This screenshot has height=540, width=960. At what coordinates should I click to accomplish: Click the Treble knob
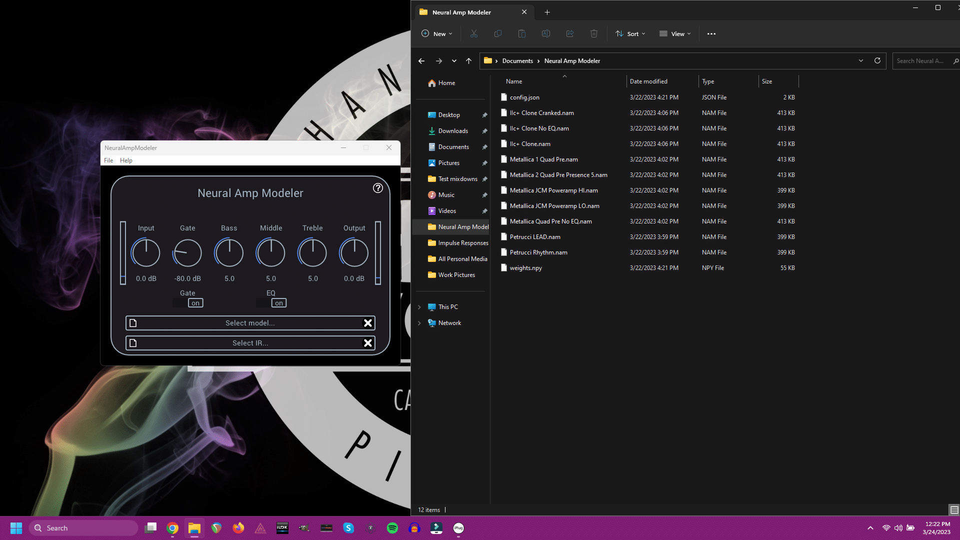click(312, 253)
